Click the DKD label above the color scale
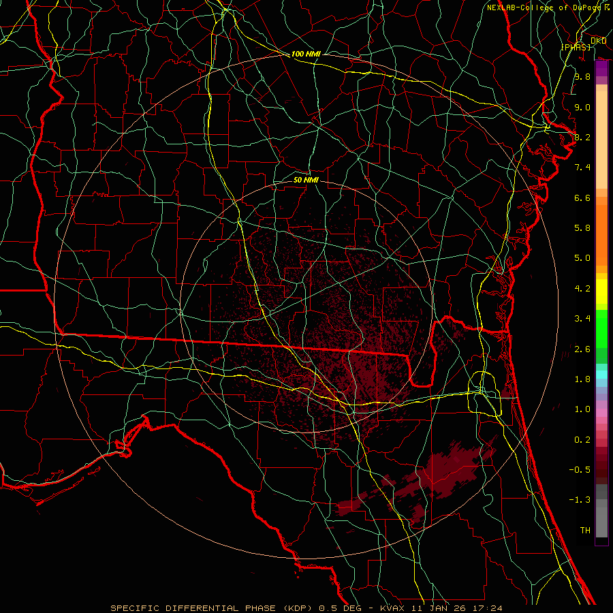Image resolution: width=613 pixels, height=613 pixels. pos(598,40)
